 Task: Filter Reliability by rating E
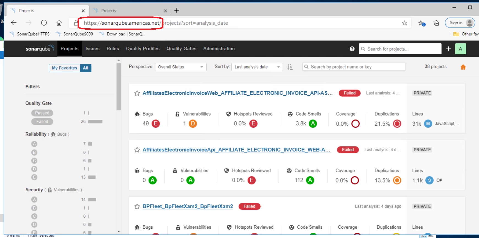pos(34,177)
